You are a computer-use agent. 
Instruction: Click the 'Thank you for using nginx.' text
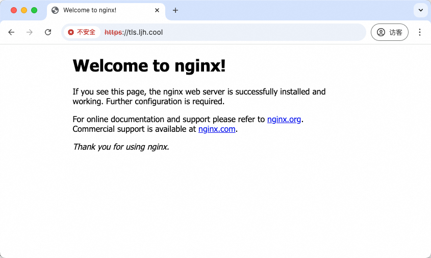[x=121, y=147]
